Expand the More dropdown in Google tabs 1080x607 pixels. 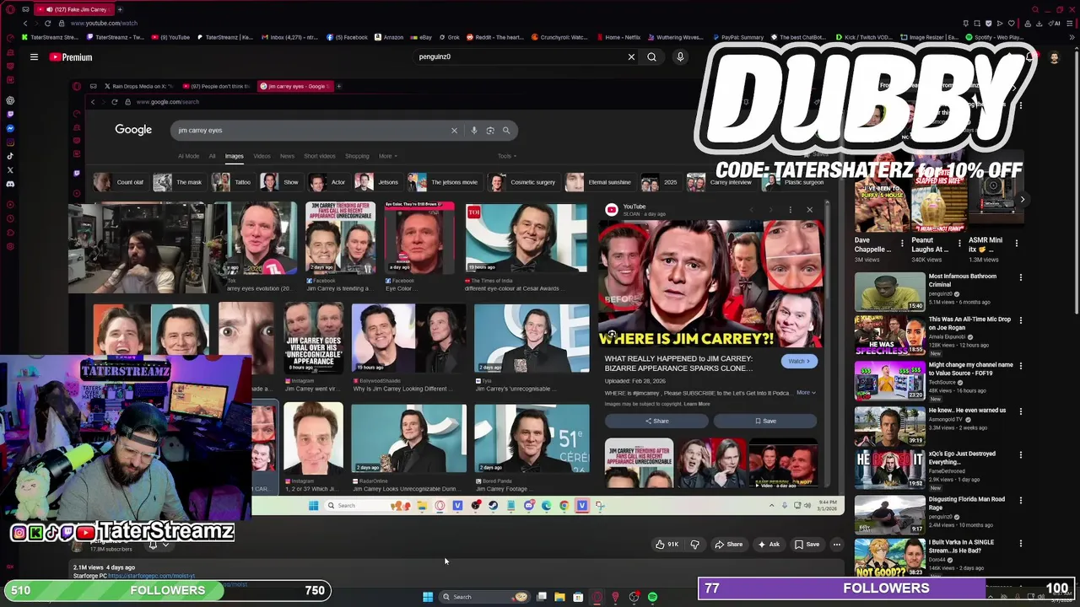point(388,156)
